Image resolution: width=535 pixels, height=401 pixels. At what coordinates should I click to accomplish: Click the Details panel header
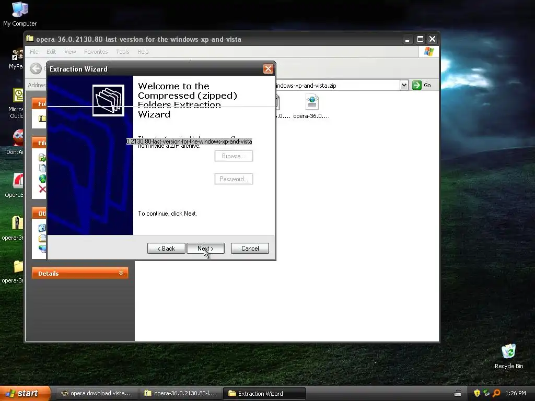(80, 273)
